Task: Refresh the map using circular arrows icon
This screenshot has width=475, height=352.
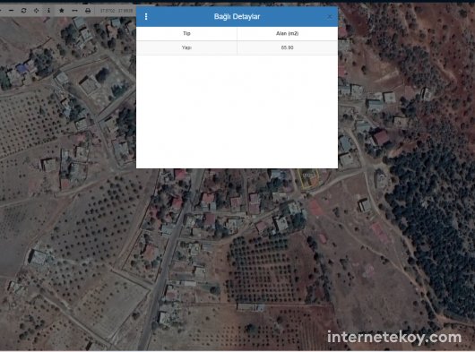Action: [23, 11]
